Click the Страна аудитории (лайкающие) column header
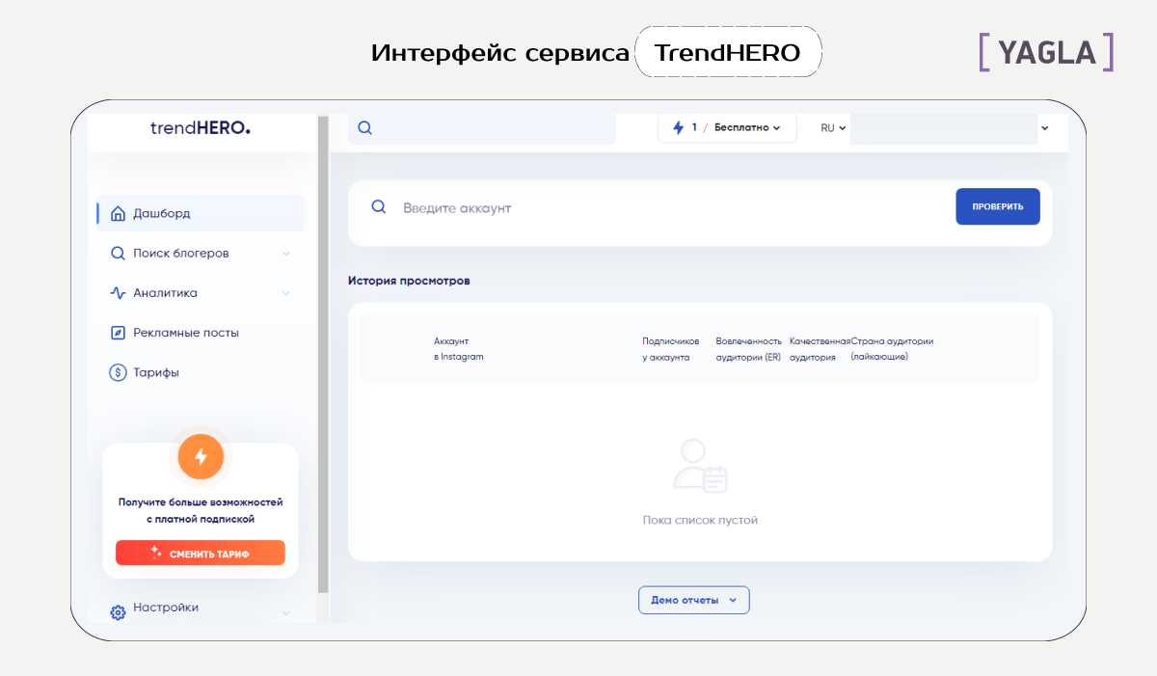 pyautogui.click(x=892, y=349)
